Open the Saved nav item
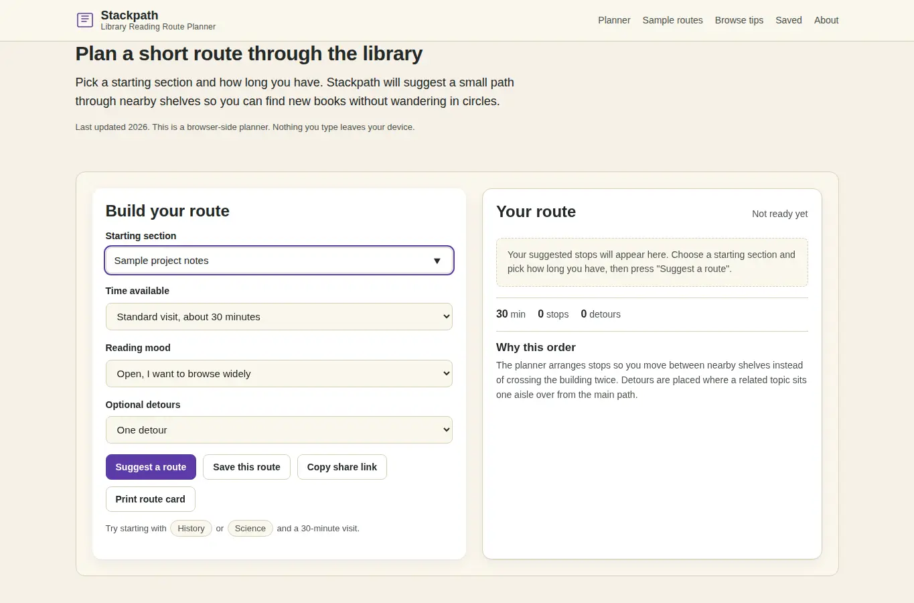This screenshot has width=914, height=603. coord(789,20)
